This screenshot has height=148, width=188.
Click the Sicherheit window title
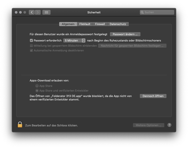(94, 13)
